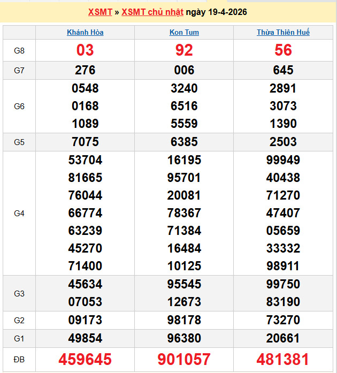This screenshot has height=373, width=337.
Task: Click the red G8 number 03
Action: 85,50
